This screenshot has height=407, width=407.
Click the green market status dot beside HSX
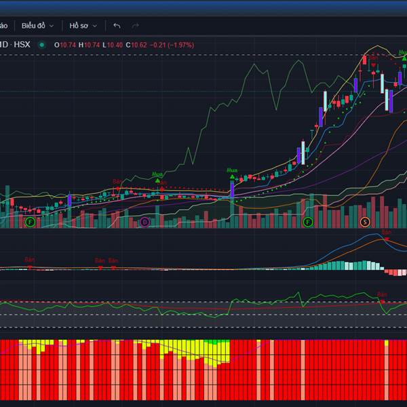pos(42,45)
